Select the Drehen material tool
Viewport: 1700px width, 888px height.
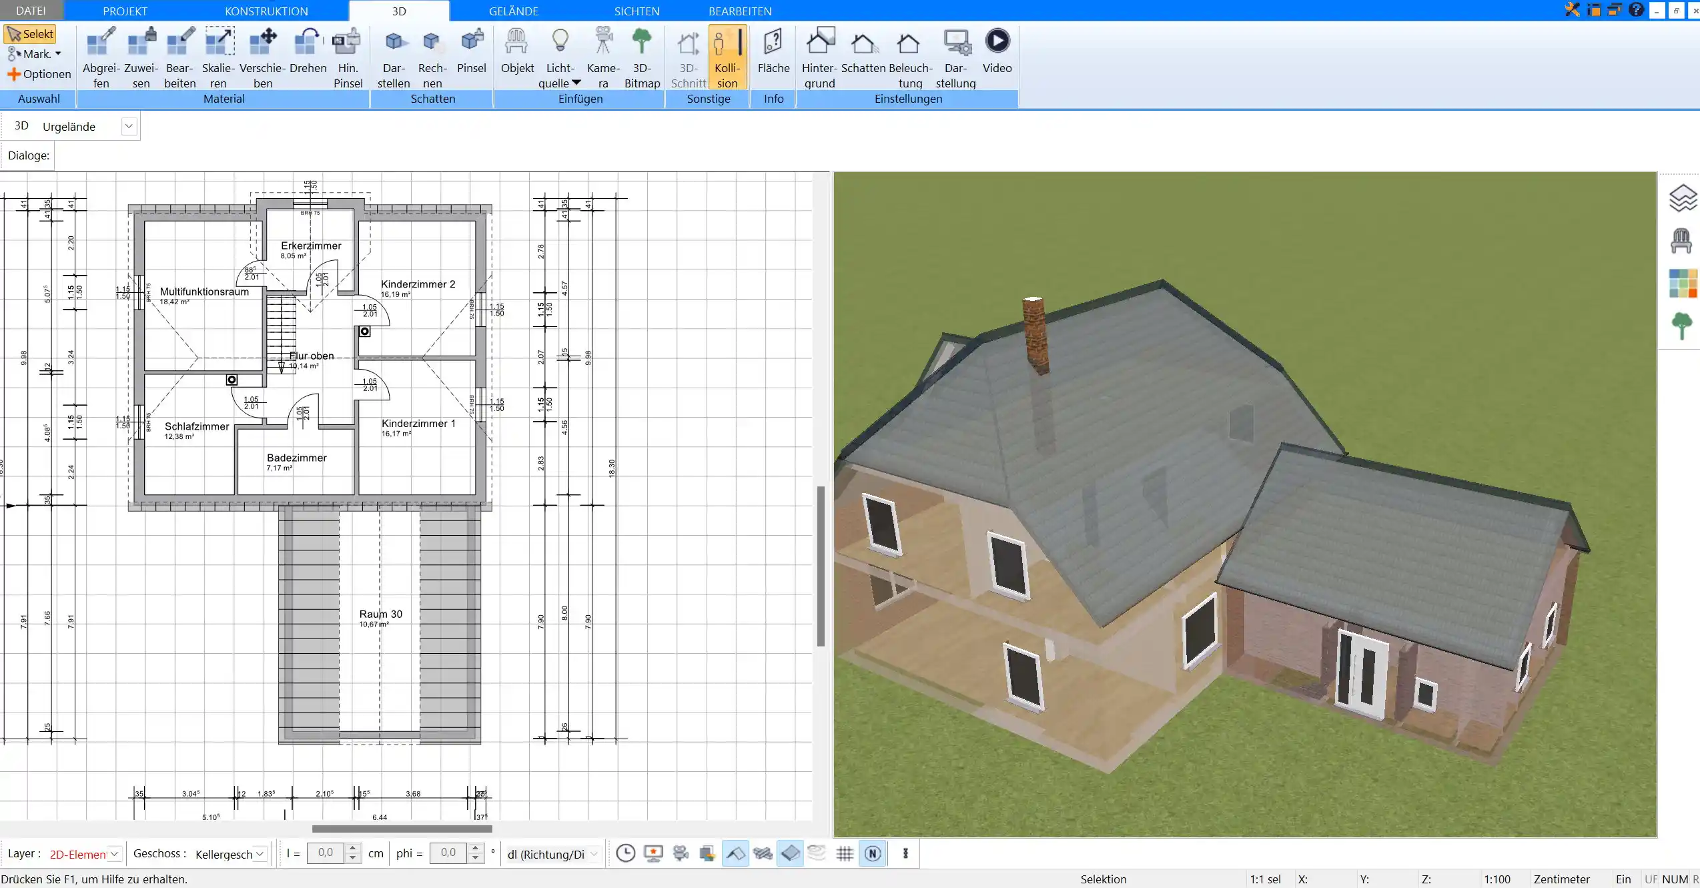point(308,51)
